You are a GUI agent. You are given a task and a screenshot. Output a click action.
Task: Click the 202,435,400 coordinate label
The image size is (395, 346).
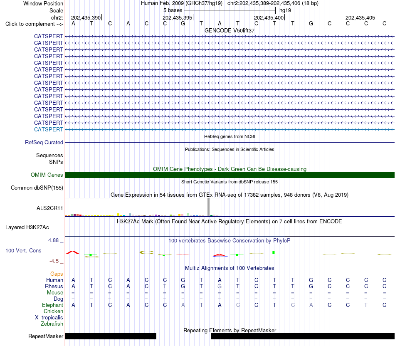coord(269,17)
